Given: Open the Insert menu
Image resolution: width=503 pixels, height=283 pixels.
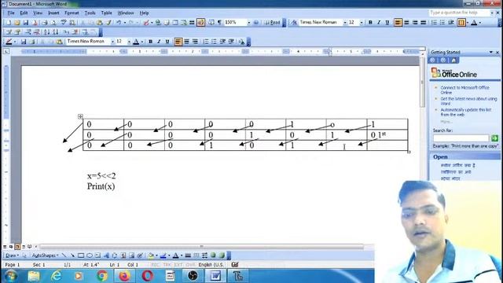Looking at the screenshot, I should click(x=53, y=13).
